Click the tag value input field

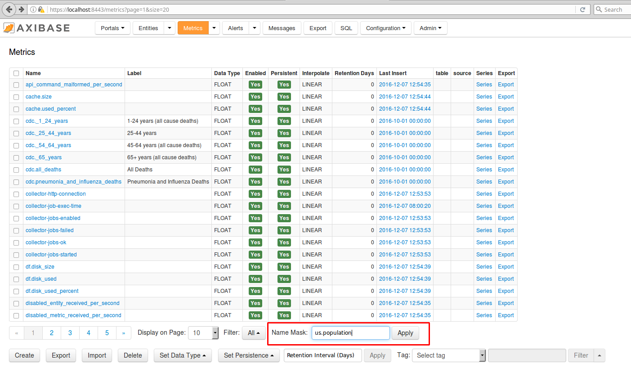point(527,355)
